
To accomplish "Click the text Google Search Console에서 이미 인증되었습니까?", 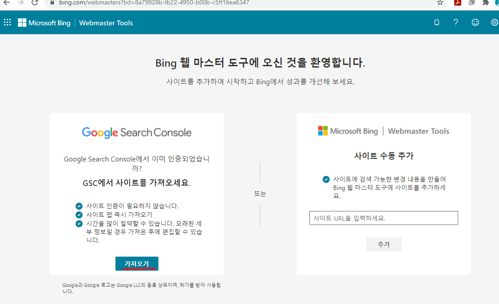I will coord(136,164).
